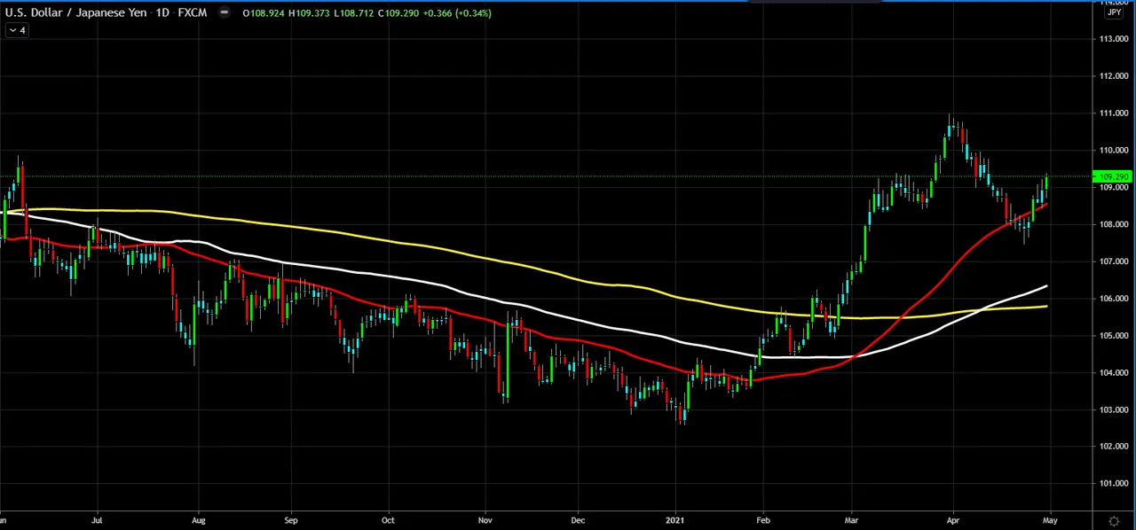Click the O108.924 open value

pos(264,13)
